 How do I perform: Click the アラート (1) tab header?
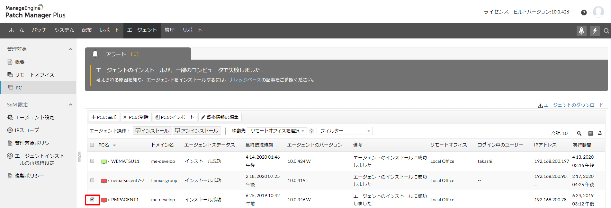(138, 54)
